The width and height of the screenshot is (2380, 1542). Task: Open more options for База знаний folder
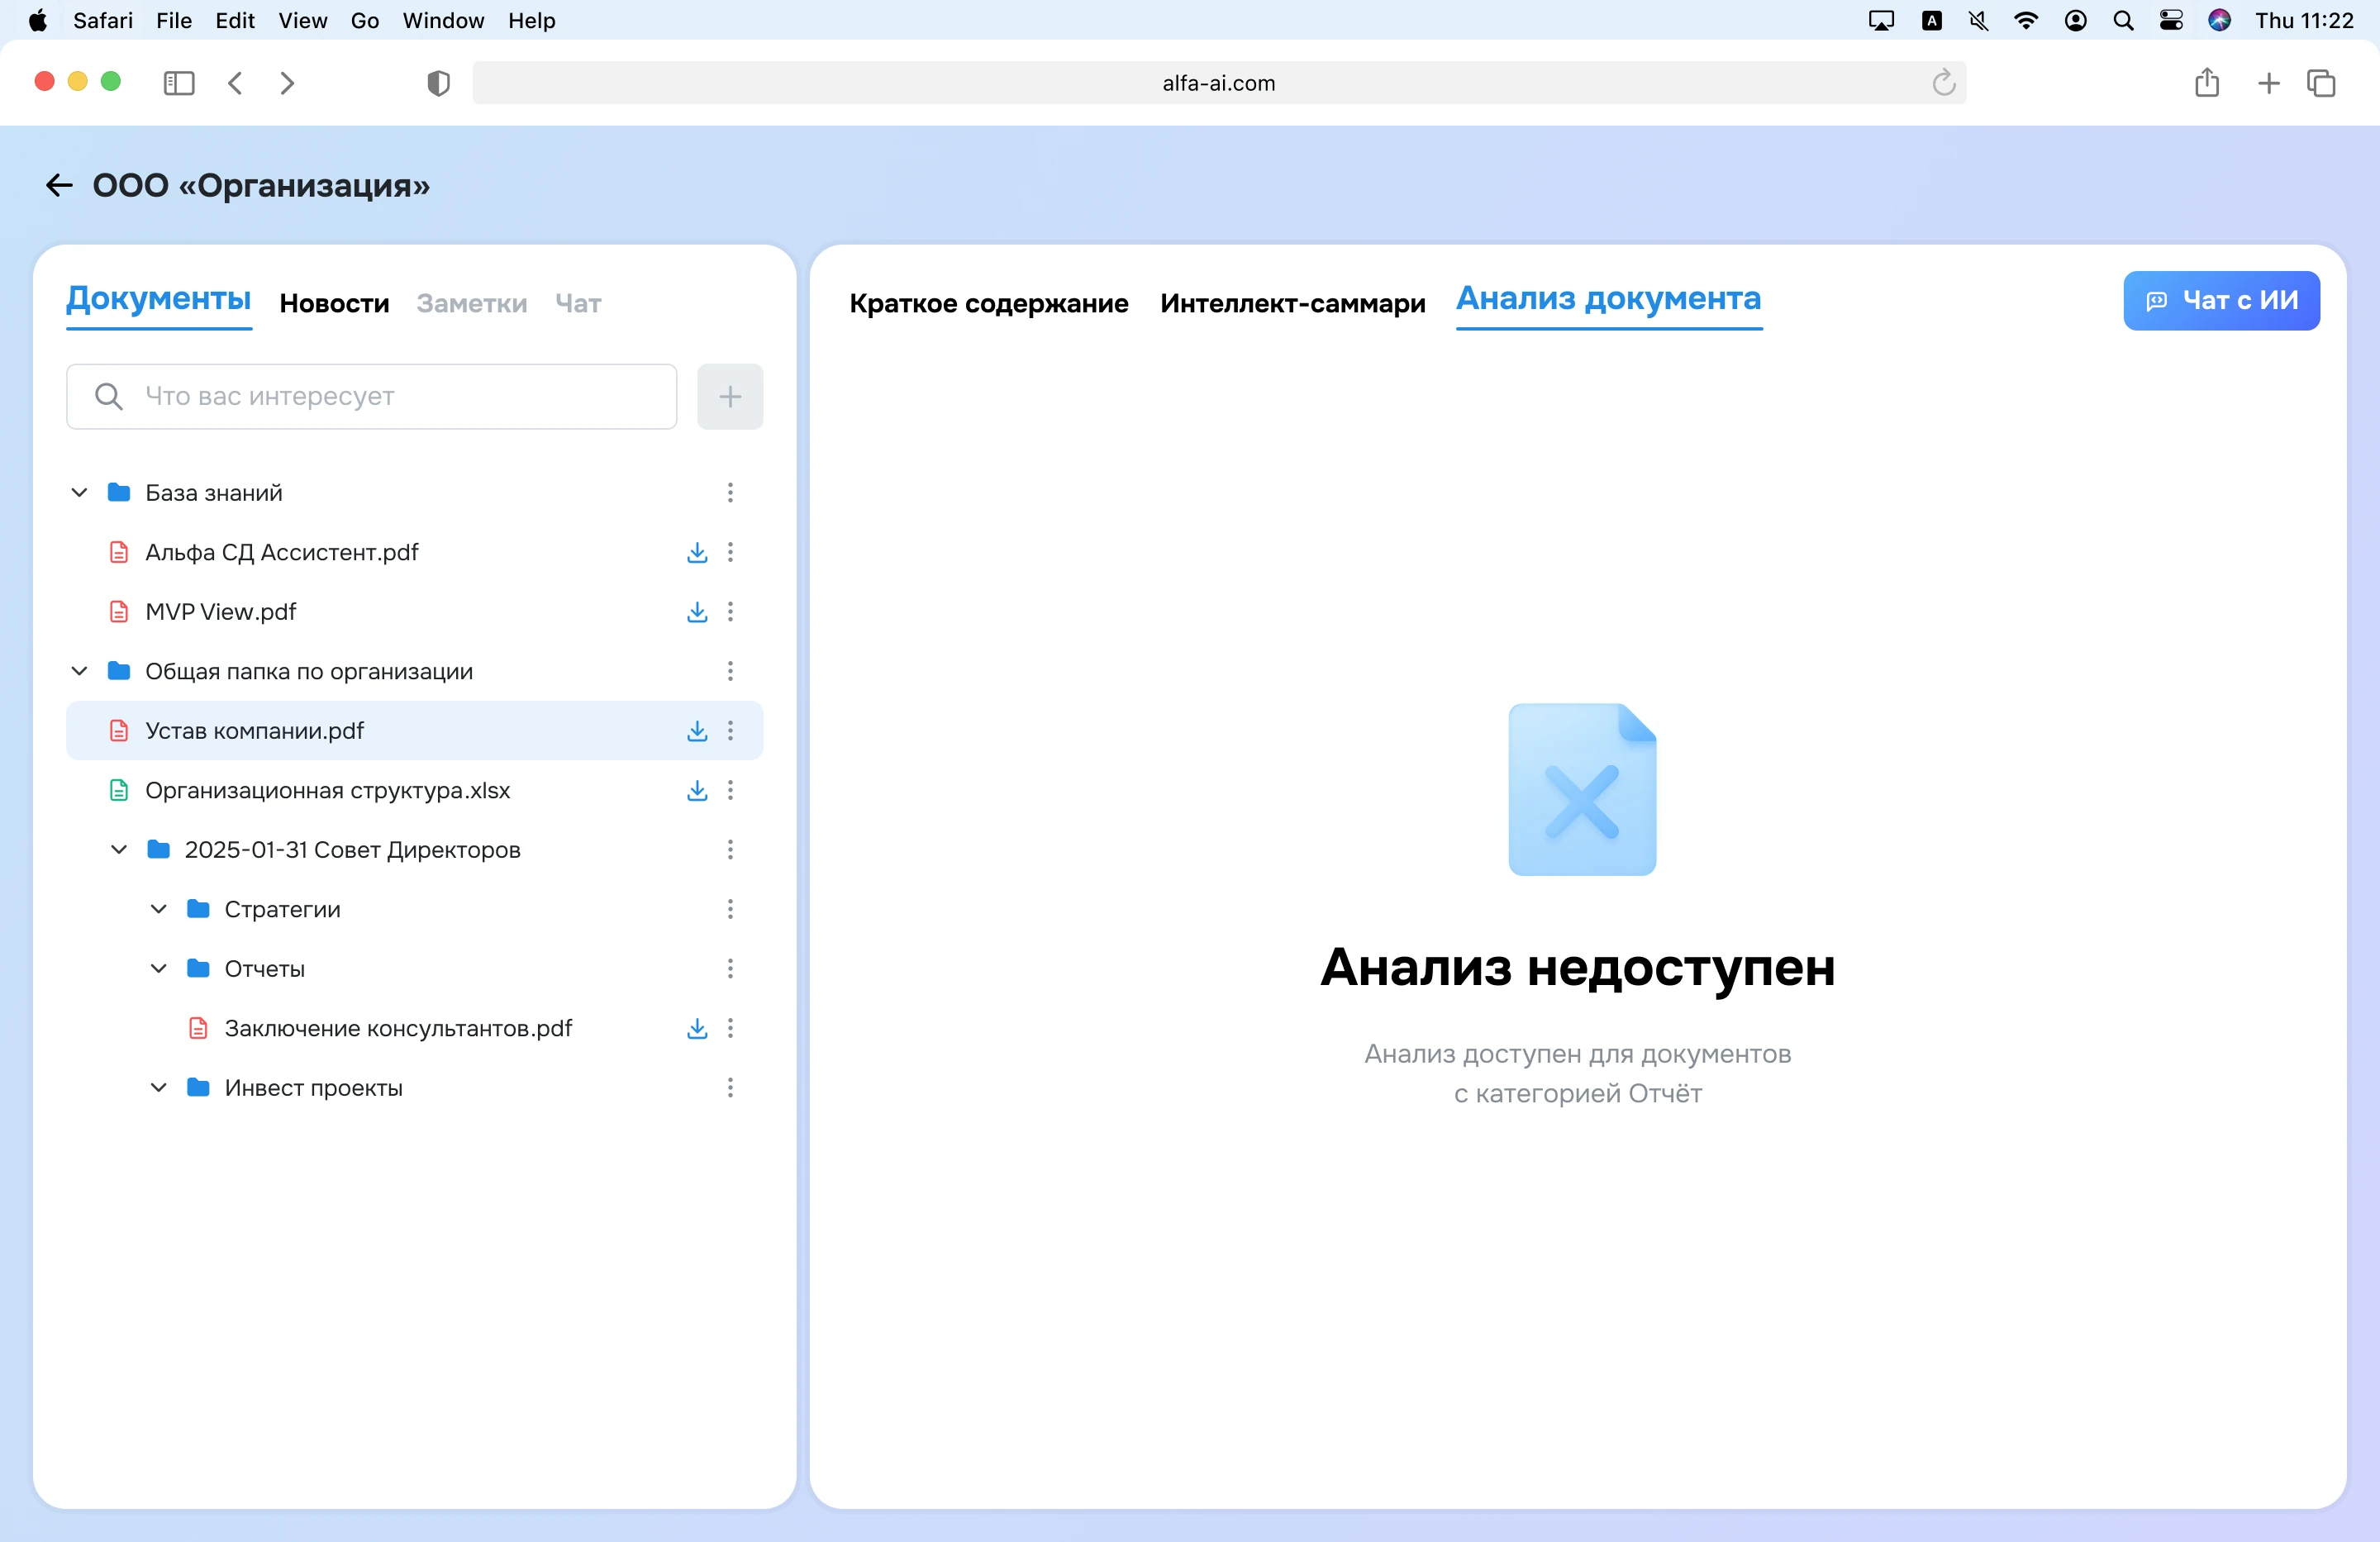(x=730, y=493)
